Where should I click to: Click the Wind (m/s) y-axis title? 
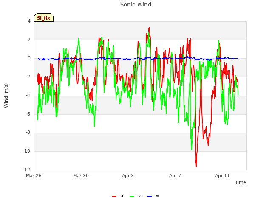coord(6,96)
